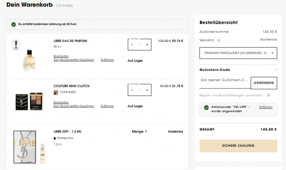This screenshot has height=170, width=286.
Task: Open the Couture Mini Clutch product image
Action: click(29, 101)
